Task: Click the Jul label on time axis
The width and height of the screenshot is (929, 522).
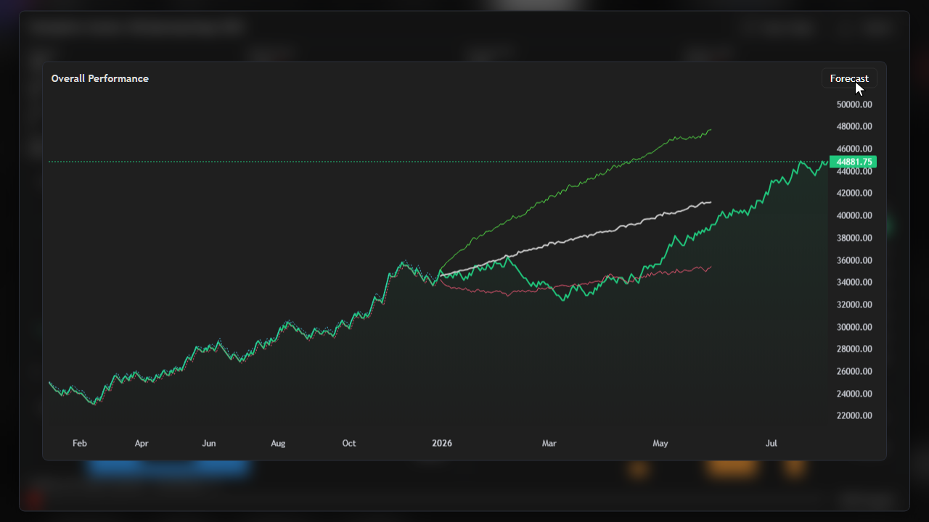Action: point(772,443)
